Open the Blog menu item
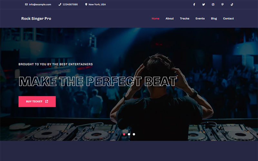The height and width of the screenshot is (161, 258). click(214, 19)
